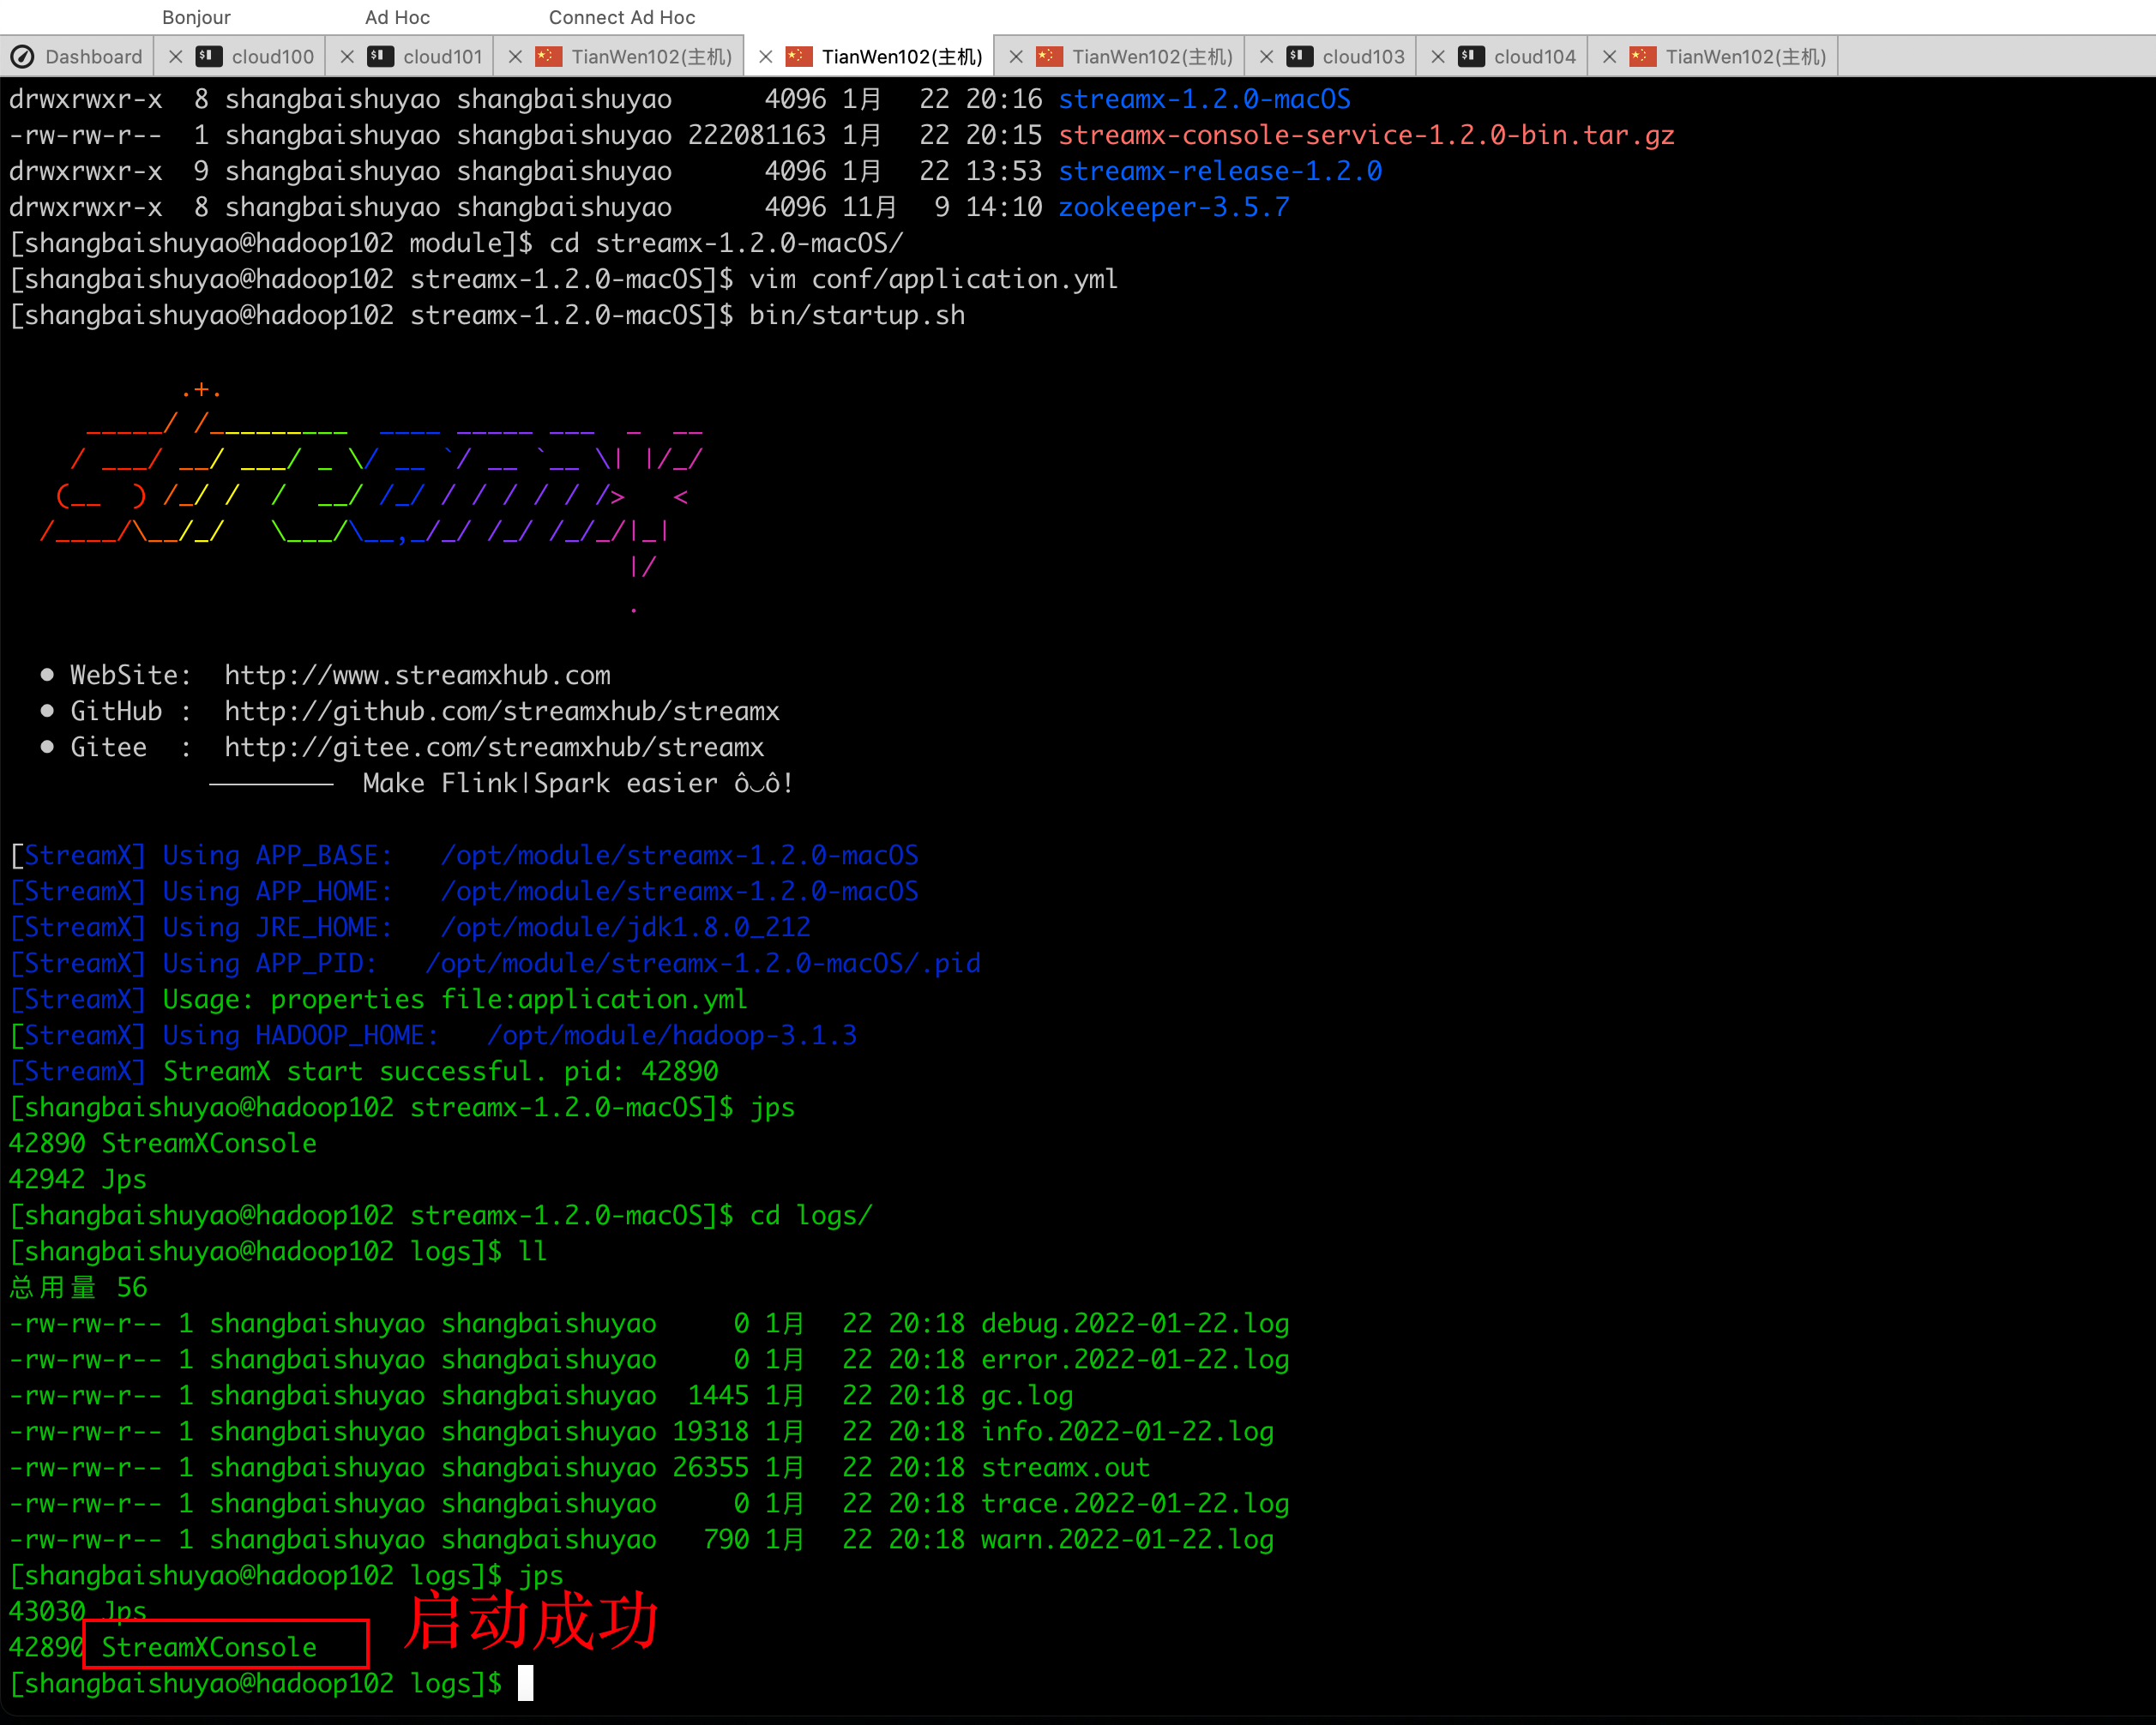Close the cloud103 tab with its X
This screenshot has width=2156, height=1725.
coord(1266,57)
